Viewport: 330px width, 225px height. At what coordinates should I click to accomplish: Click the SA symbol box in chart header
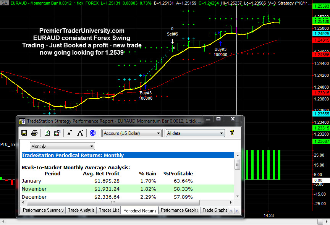(x=5, y=3)
